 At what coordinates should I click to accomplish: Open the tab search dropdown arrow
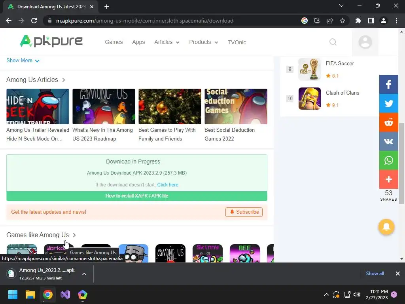point(341,6)
